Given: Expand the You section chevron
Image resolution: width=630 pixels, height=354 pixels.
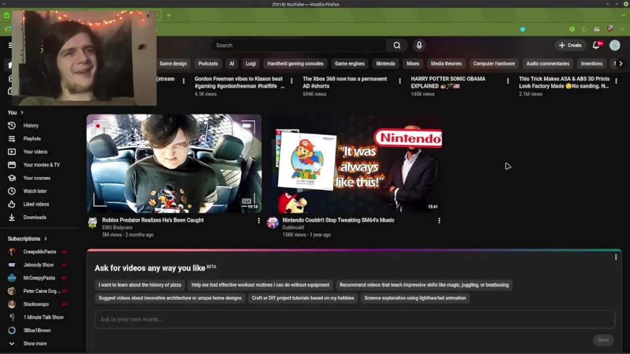Looking at the screenshot, I should [22, 113].
